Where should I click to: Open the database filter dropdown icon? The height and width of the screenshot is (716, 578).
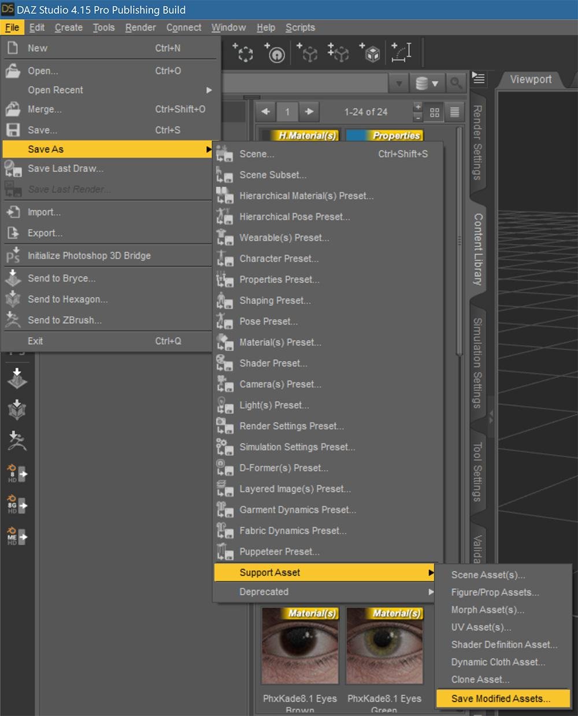427,83
